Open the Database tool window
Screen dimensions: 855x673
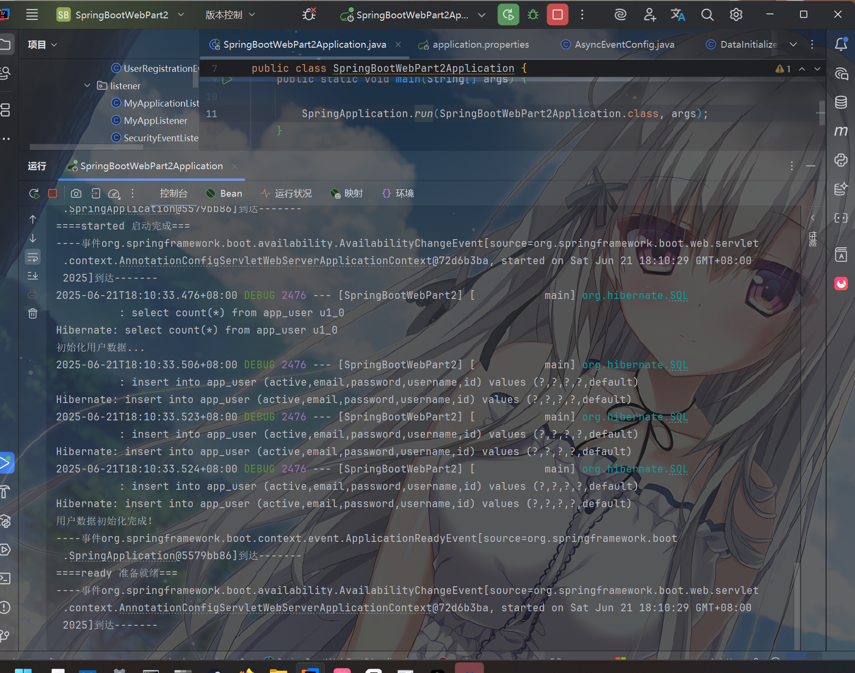(x=841, y=102)
